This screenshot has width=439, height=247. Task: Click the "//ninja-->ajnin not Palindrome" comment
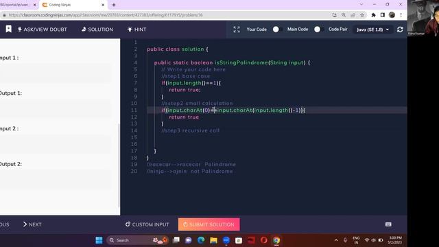tap(189, 171)
